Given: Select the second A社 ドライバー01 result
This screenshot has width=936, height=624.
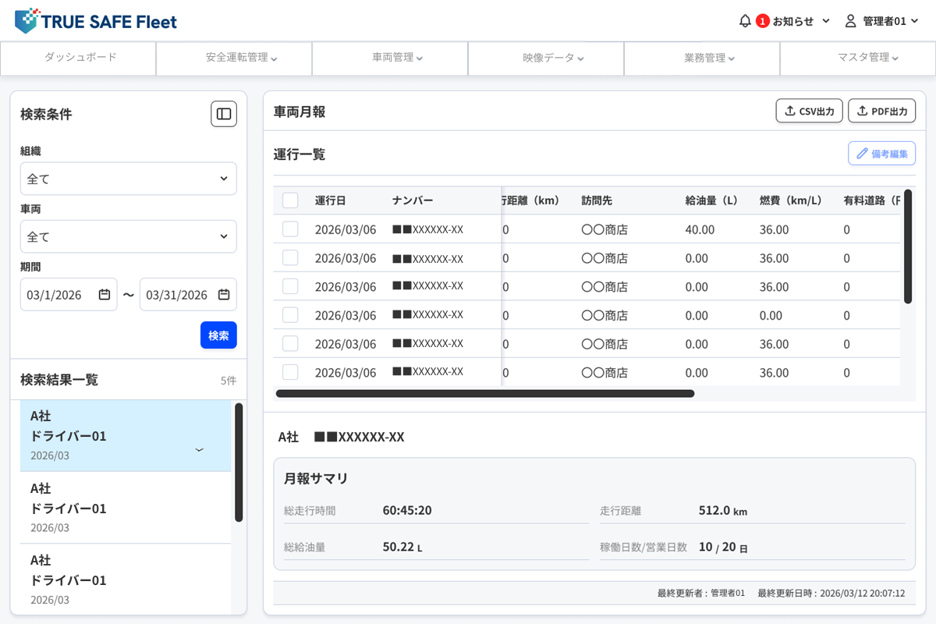Looking at the screenshot, I should (x=126, y=508).
